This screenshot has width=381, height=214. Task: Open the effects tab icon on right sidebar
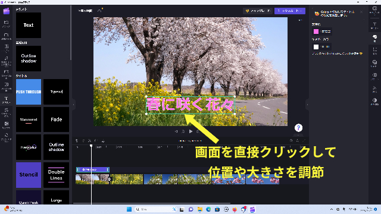(374, 89)
